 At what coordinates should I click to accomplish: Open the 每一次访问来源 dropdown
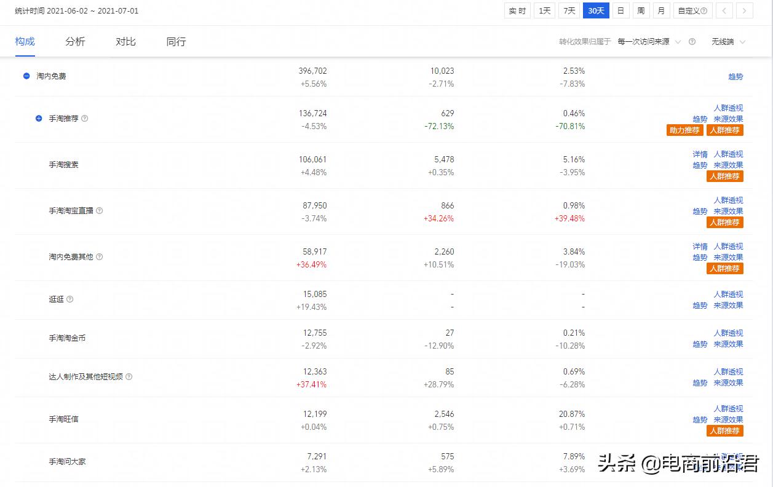pyautogui.click(x=649, y=42)
